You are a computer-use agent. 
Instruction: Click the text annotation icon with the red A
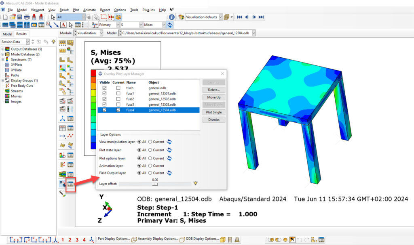63,25
